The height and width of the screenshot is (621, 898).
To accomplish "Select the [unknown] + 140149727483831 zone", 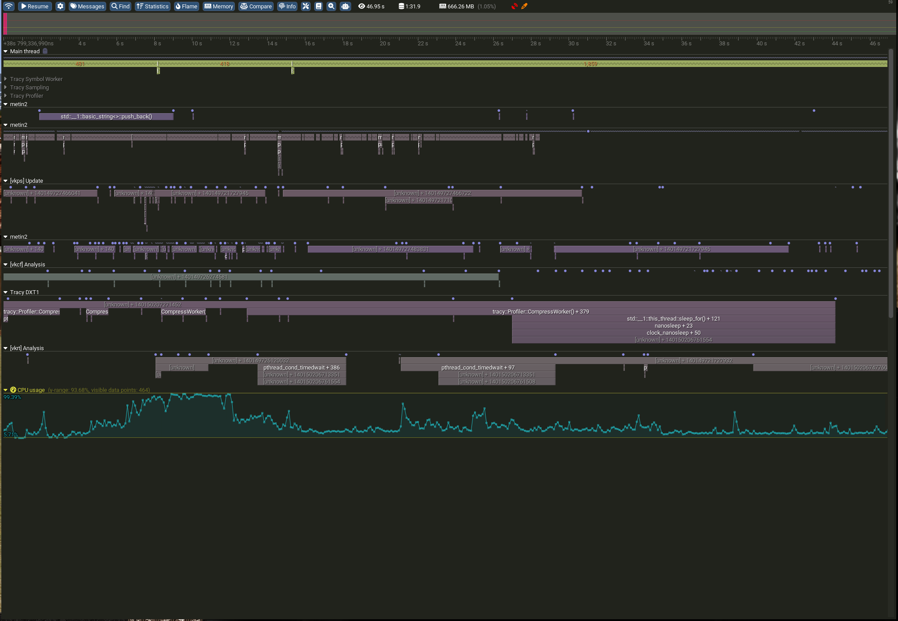I will coord(390,249).
